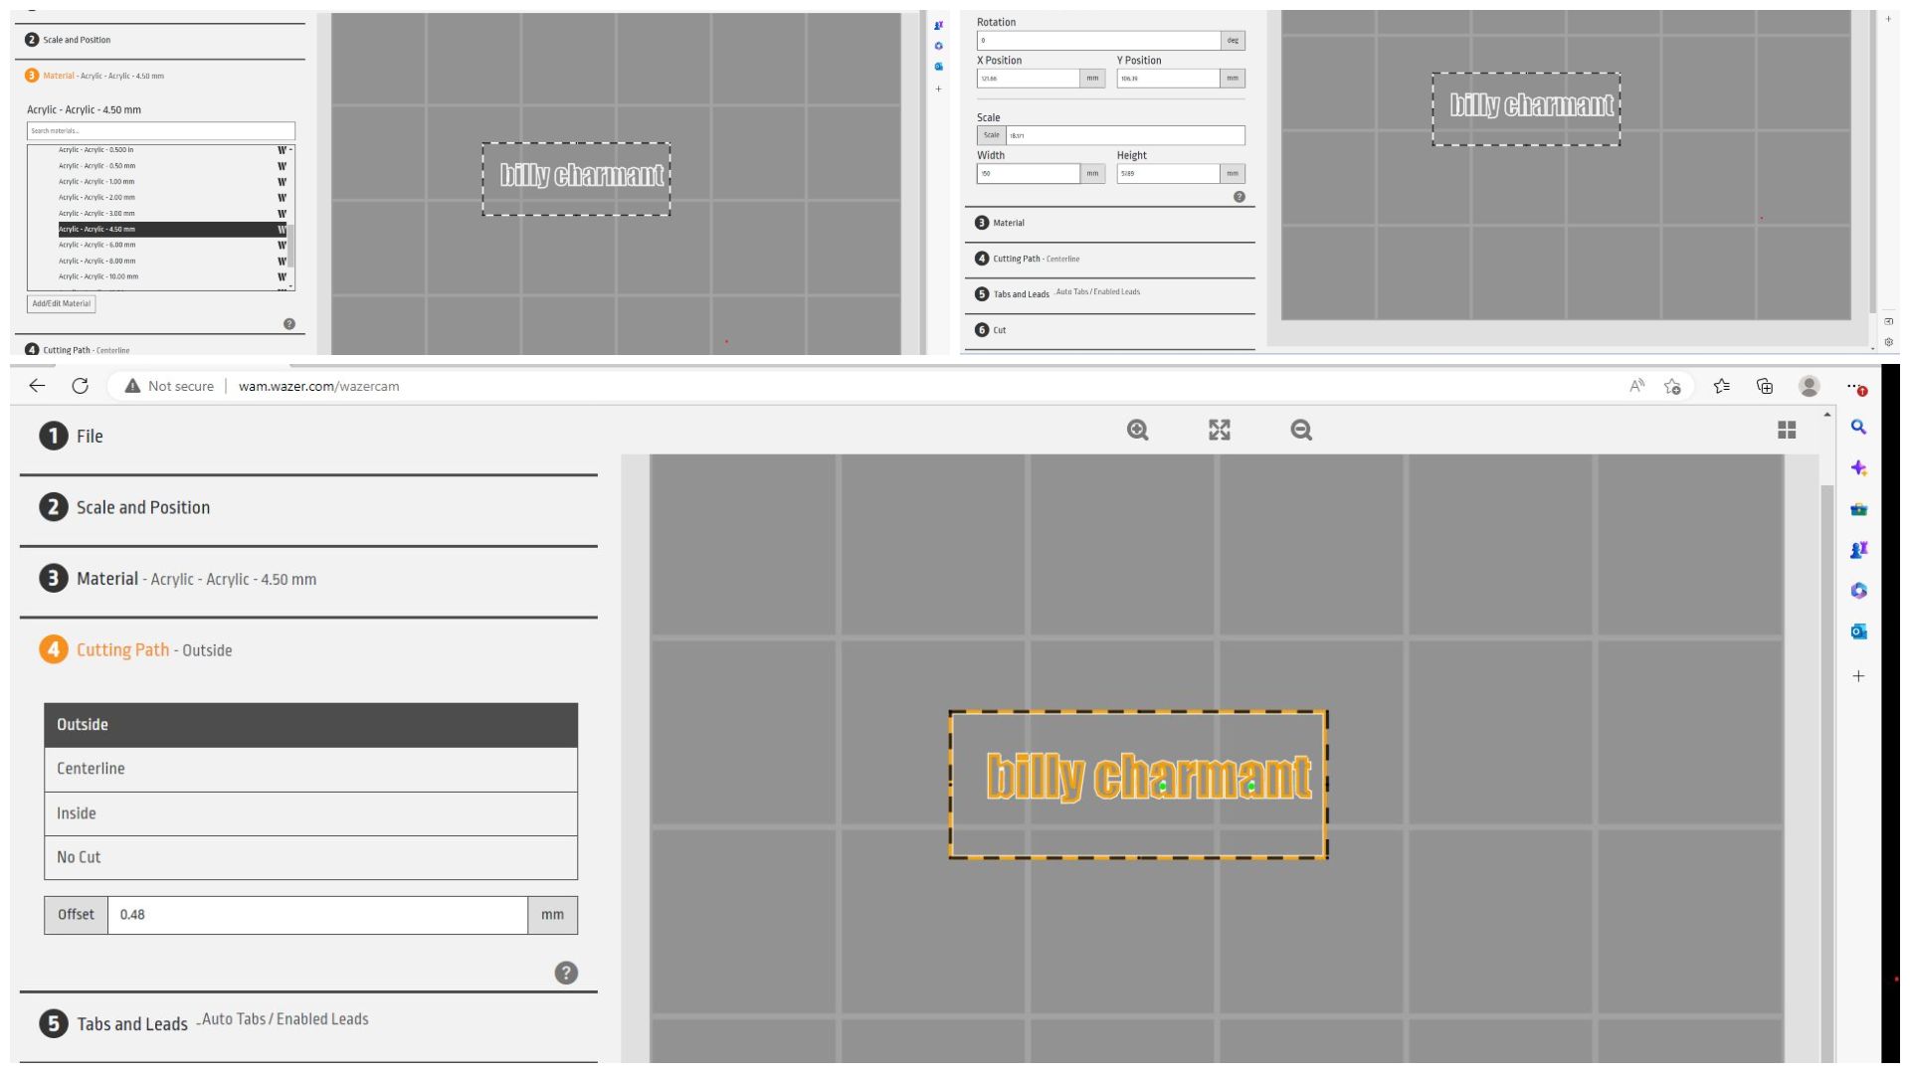Viewport: 1910px width, 1074px height.
Task: Zoom out with the minus magnifier icon
Action: (x=1301, y=430)
